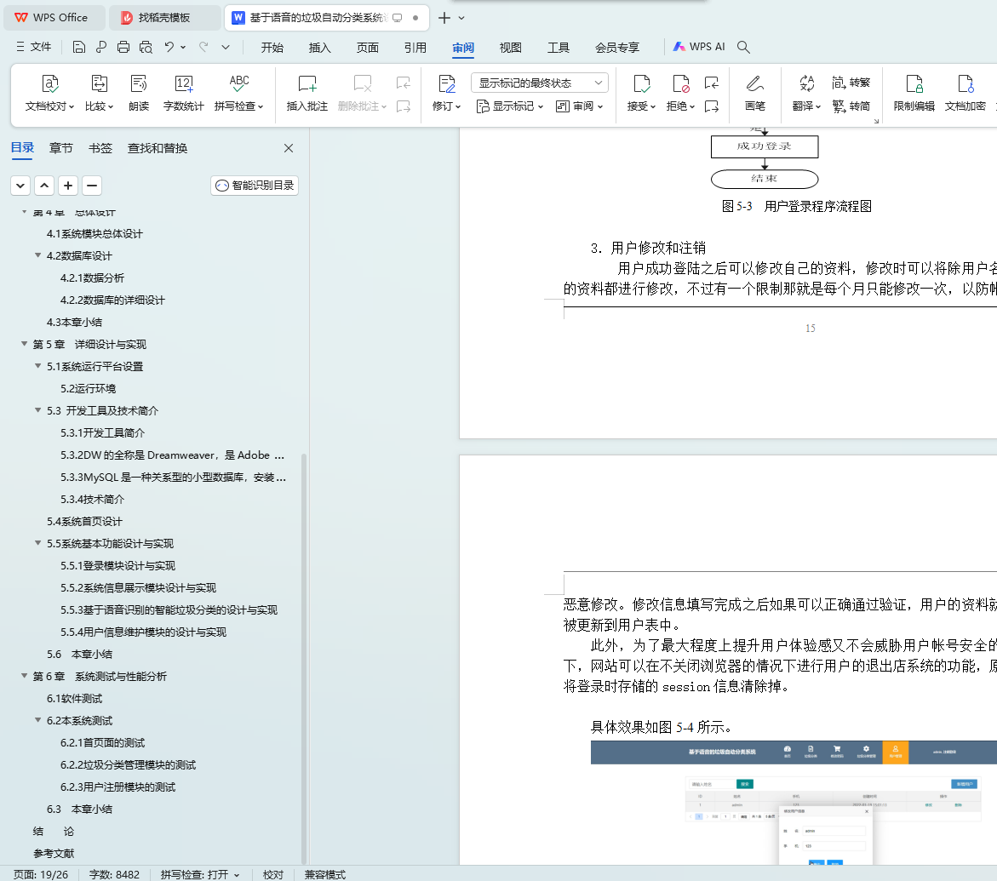Open the 文档校对 proofreading tool
Viewport: 997px width, 881px height.
pos(49,93)
